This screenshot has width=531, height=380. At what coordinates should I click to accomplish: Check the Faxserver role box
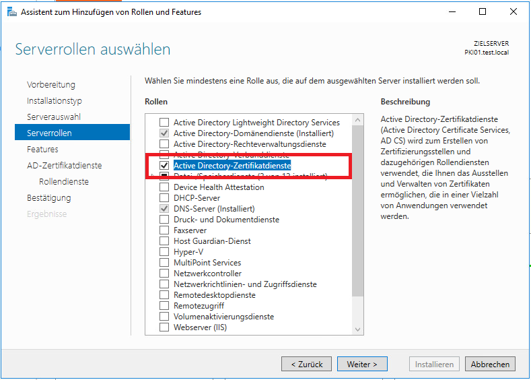coord(164,230)
